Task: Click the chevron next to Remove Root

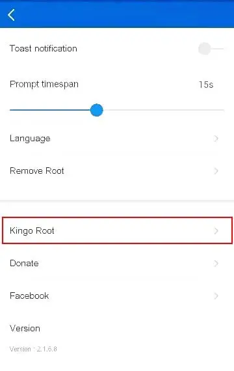Action: click(216, 171)
